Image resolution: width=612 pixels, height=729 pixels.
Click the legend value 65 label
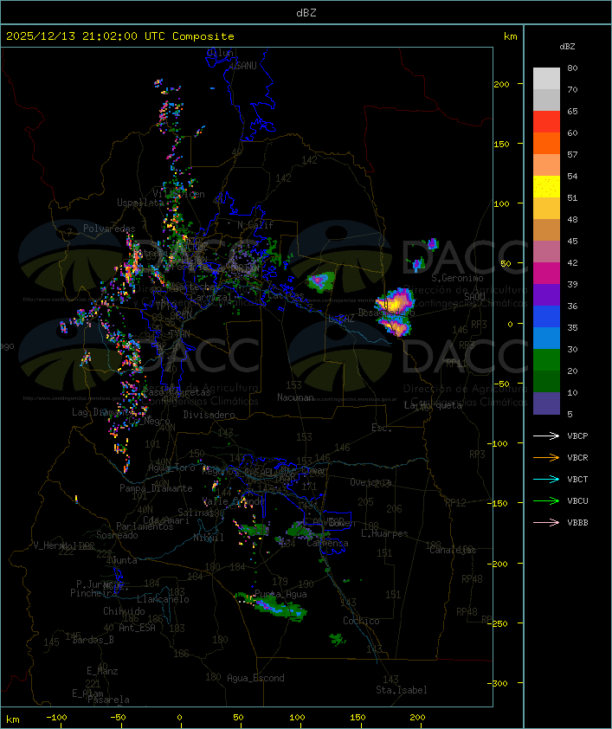[x=572, y=111]
